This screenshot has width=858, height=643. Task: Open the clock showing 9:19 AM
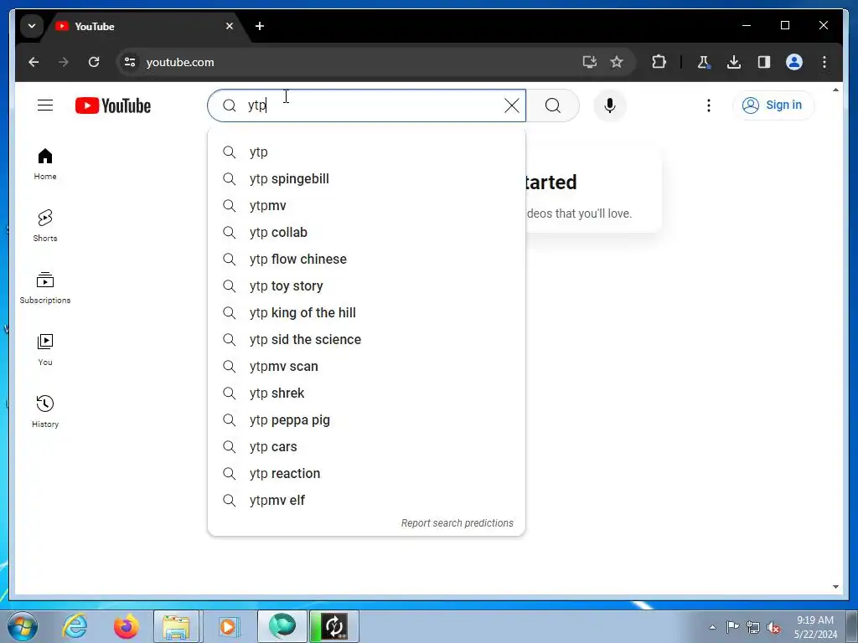click(814, 626)
